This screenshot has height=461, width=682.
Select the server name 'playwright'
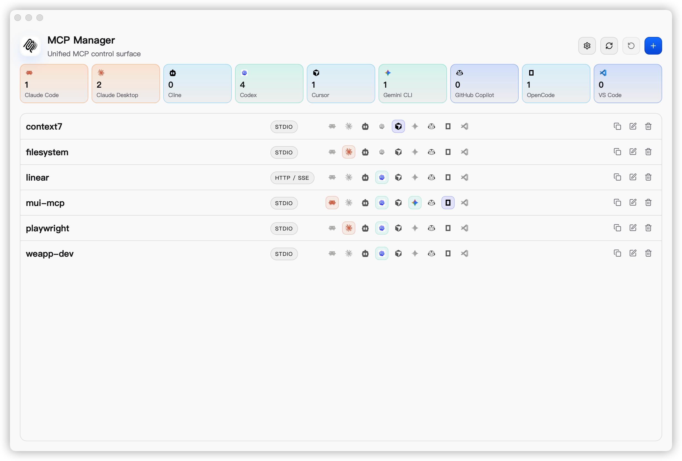[47, 229]
